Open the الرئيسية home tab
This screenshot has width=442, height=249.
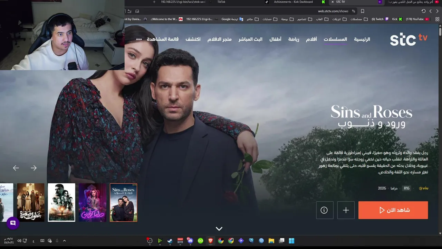pyautogui.click(x=362, y=39)
